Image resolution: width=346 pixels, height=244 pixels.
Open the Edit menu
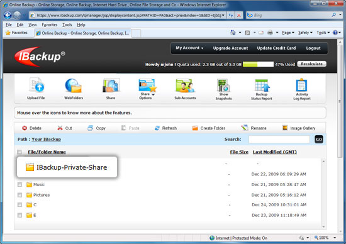tap(20, 25)
